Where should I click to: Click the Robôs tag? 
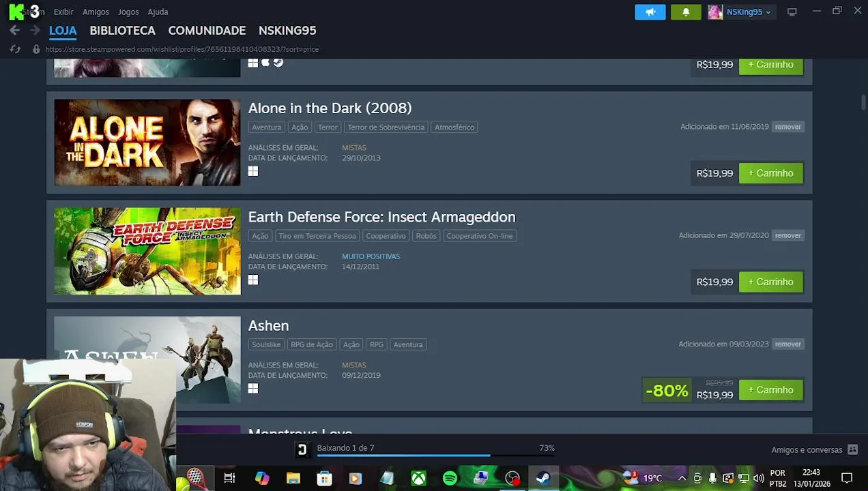click(x=426, y=236)
